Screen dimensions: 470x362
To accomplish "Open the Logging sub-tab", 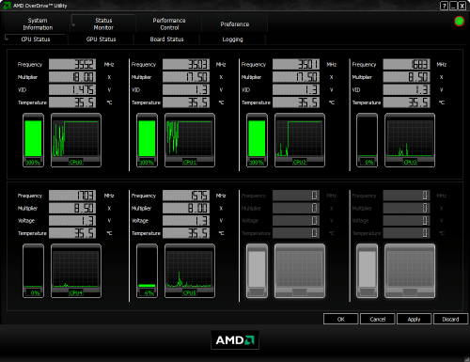I will 232,39.
